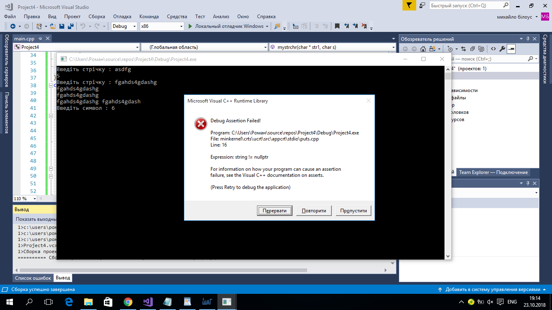The width and height of the screenshot is (552, 310).
Task: Open Properties wrench icon in Solution Explorer
Action: coord(502,49)
